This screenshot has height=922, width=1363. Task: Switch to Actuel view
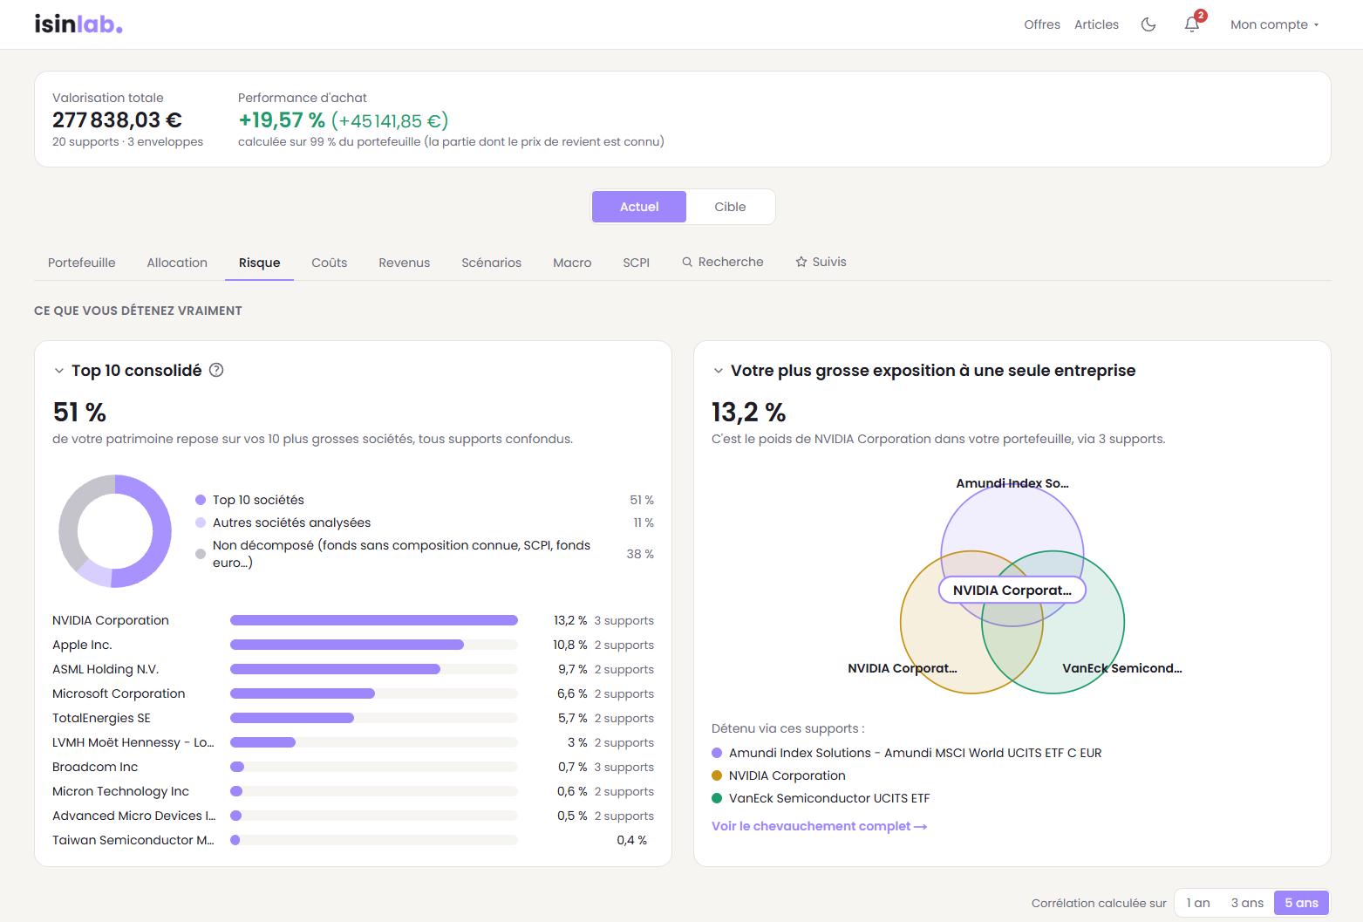(639, 207)
